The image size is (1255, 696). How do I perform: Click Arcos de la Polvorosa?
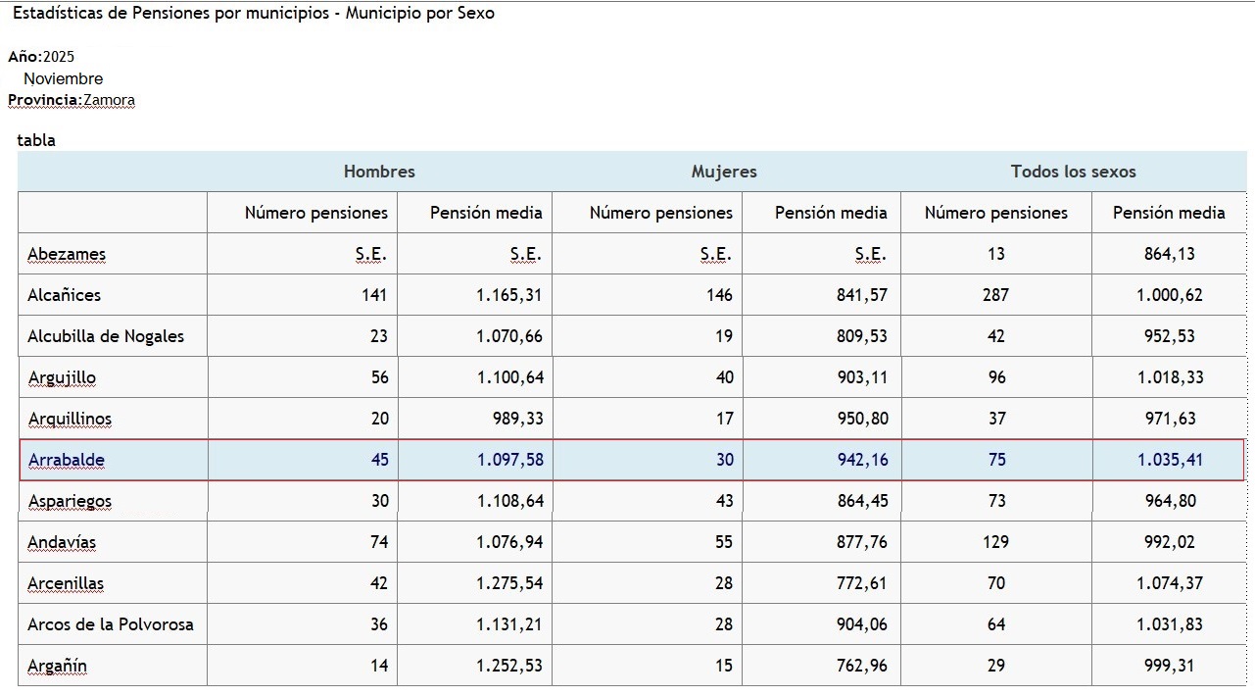[x=111, y=624]
